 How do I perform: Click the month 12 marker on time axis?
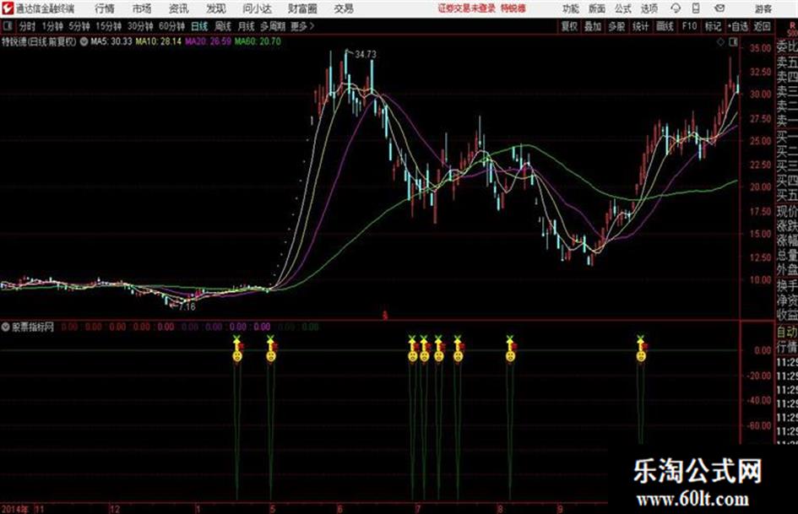(x=115, y=509)
